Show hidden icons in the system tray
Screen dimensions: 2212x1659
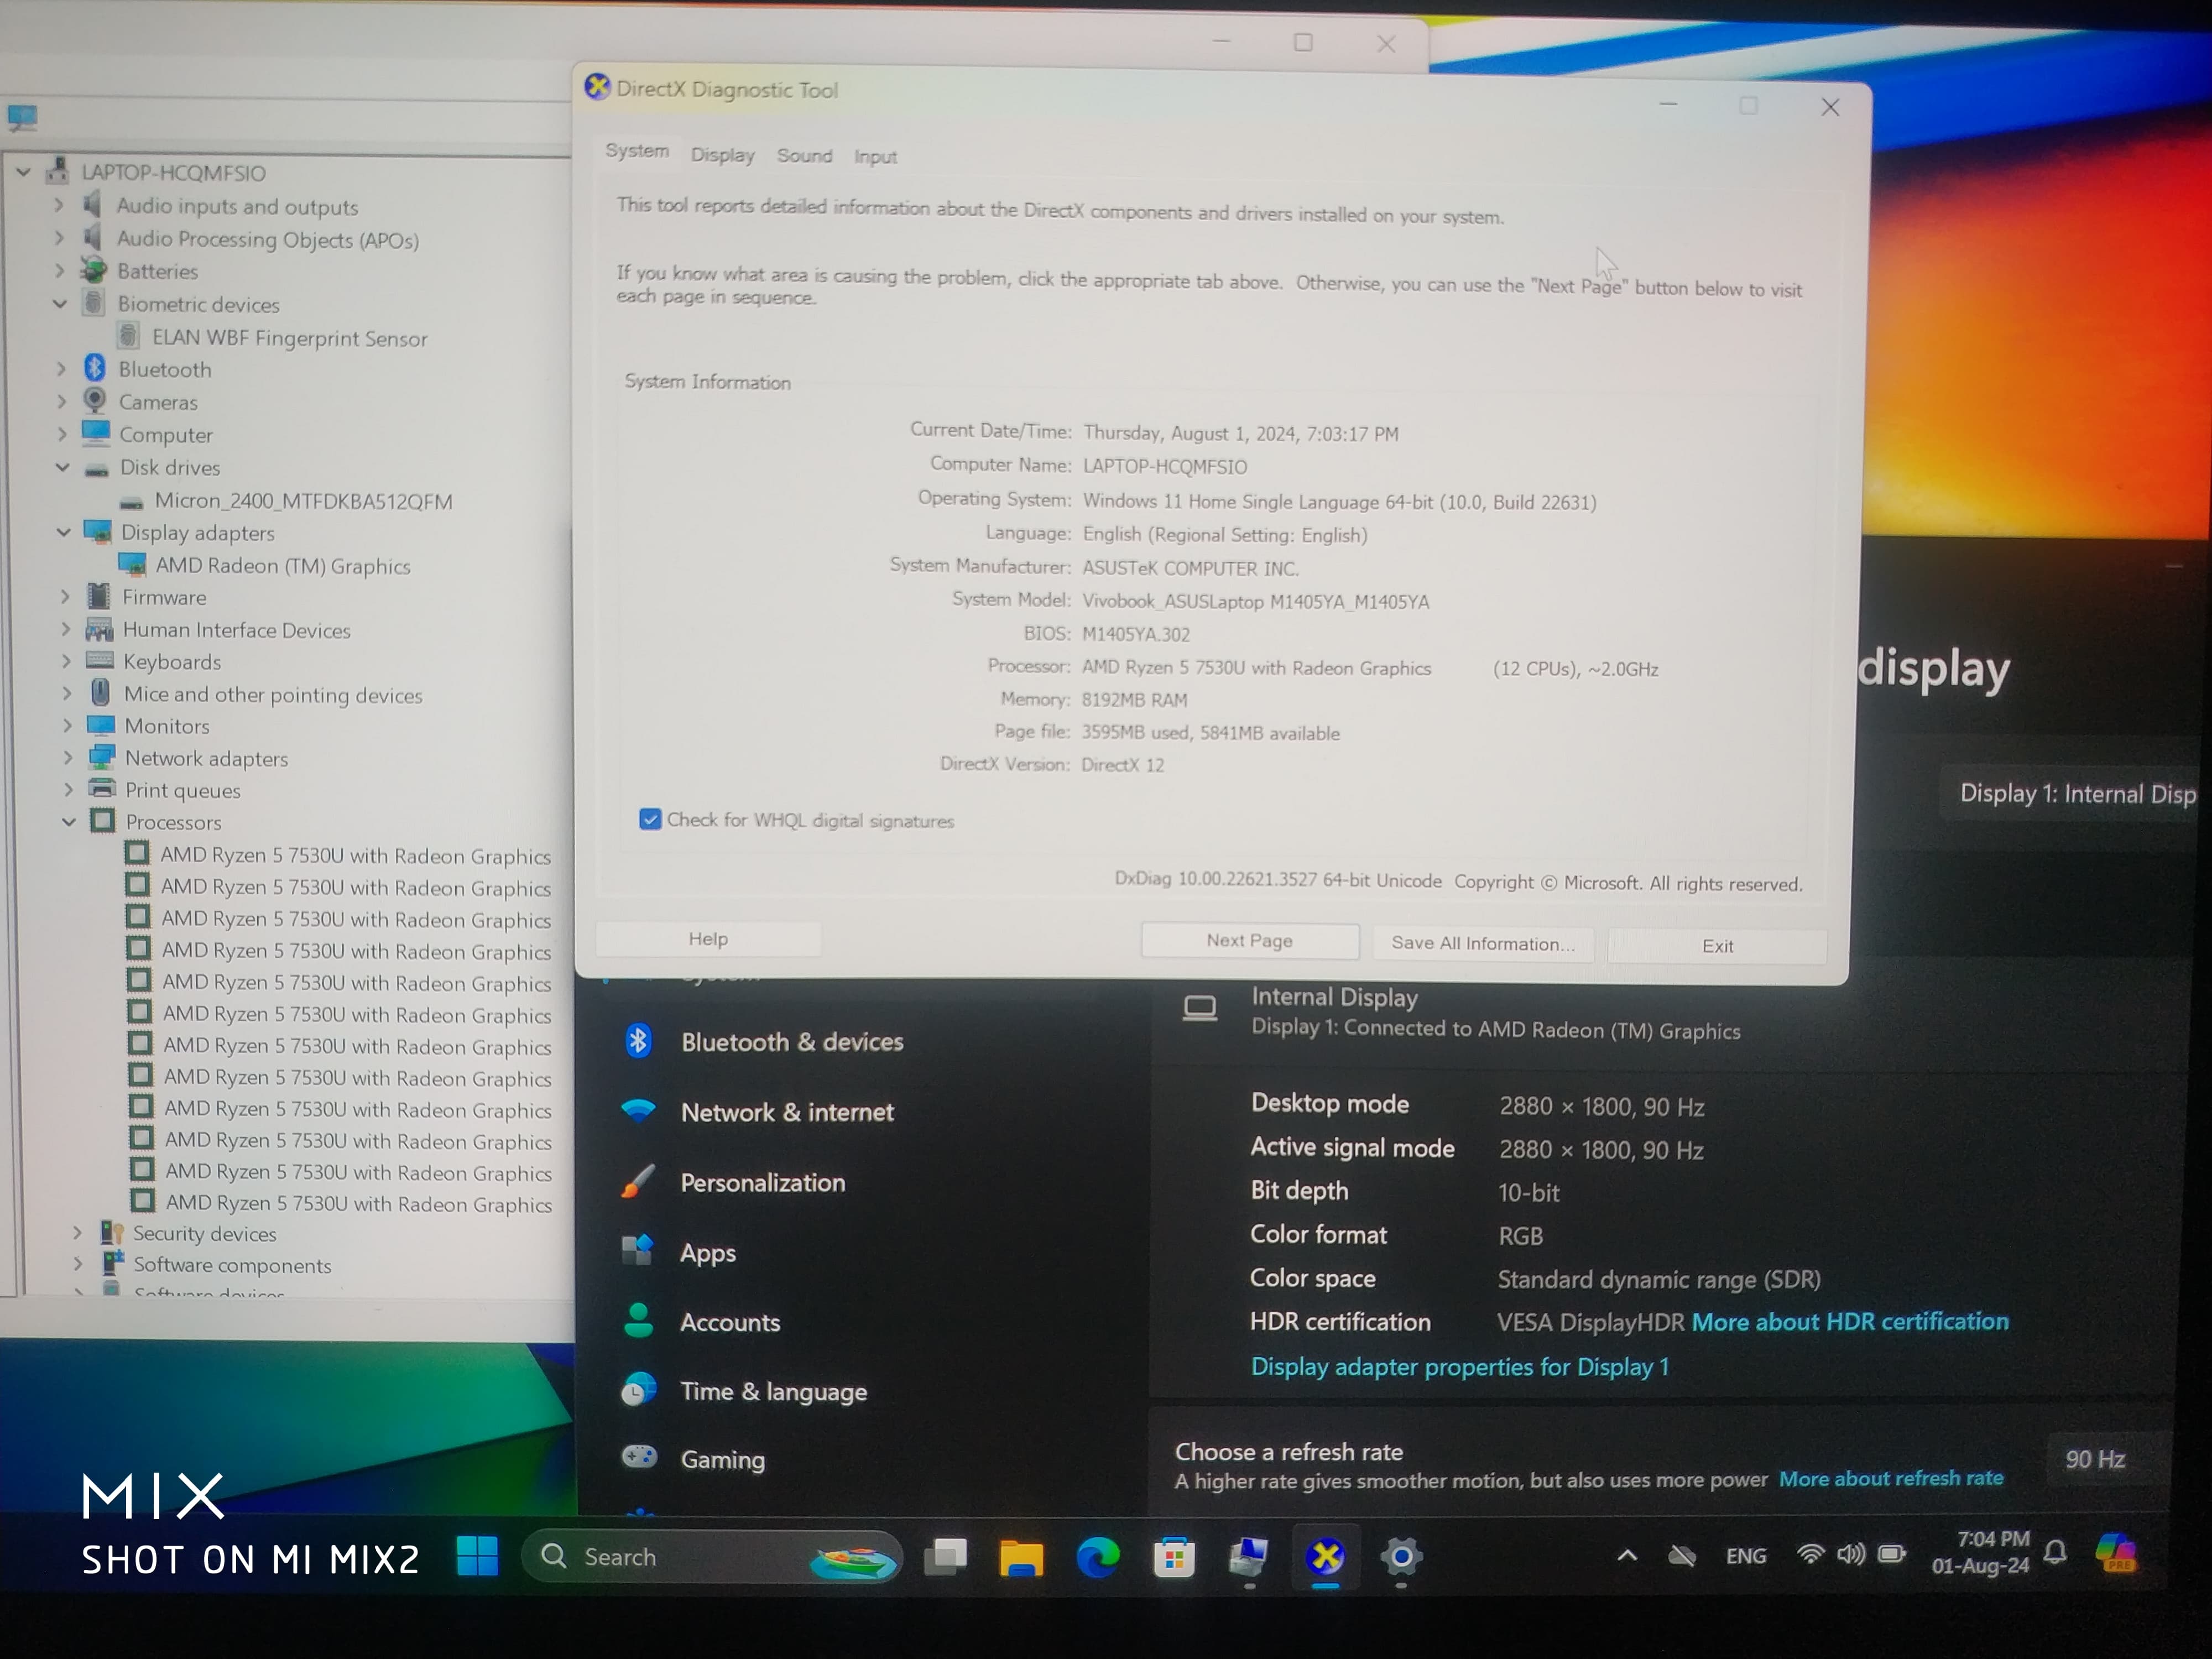tap(1627, 1555)
